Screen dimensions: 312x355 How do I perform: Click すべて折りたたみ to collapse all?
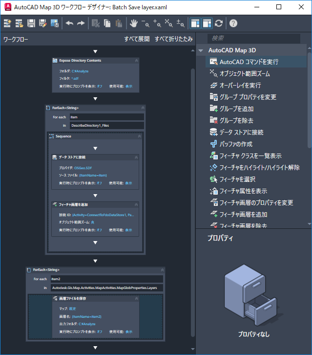(174, 39)
